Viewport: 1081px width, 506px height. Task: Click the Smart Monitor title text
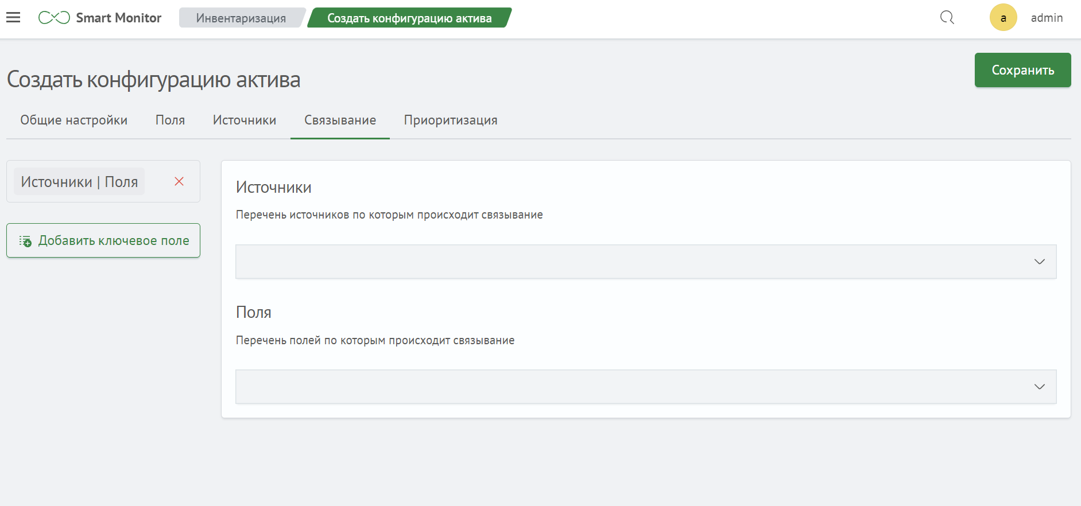tap(119, 18)
